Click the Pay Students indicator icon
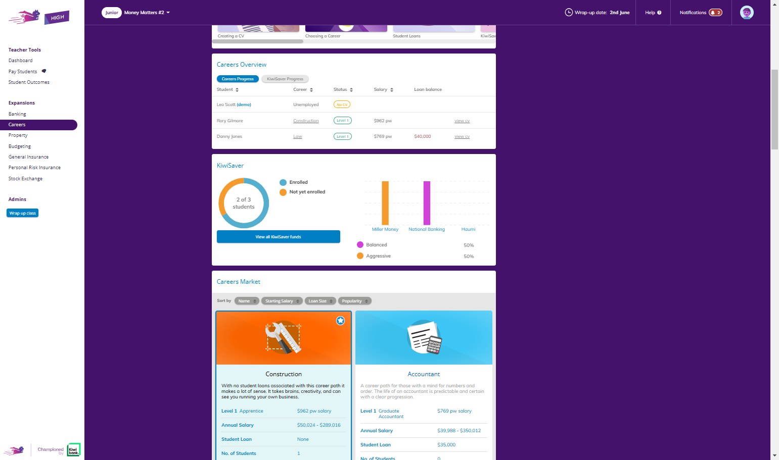The height and width of the screenshot is (460, 779). [44, 71]
